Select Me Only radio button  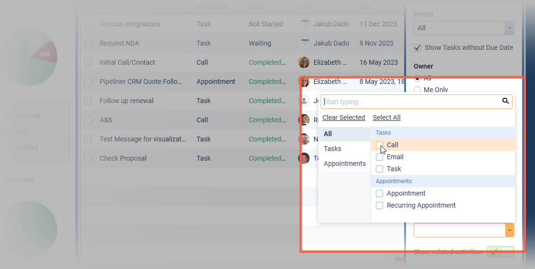(417, 90)
